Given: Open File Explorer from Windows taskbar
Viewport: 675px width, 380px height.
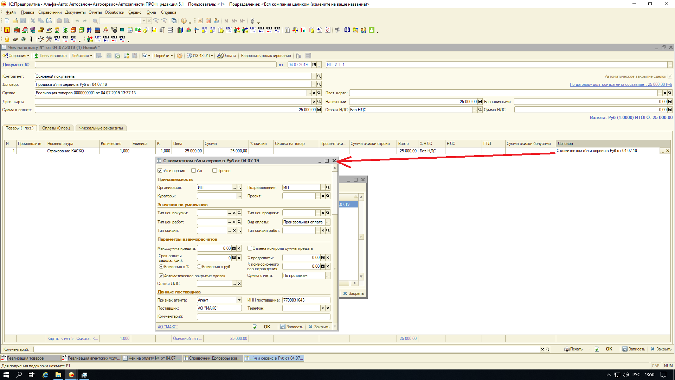Looking at the screenshot, I should (58, 375).
